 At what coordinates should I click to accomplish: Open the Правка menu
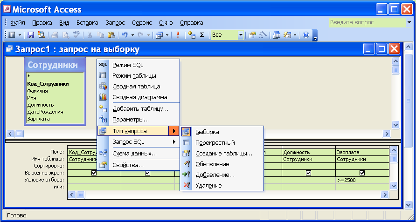(x=42, y=23)
